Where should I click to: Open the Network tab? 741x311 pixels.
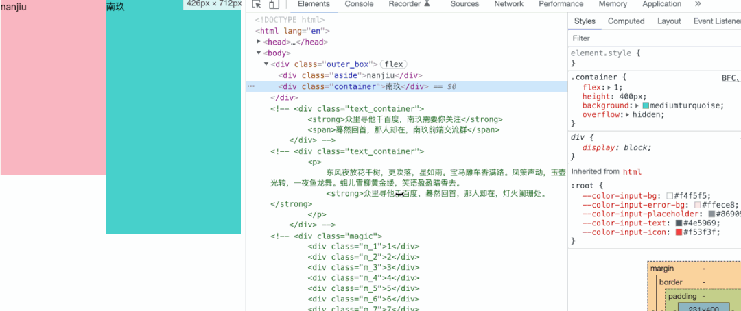(509, 4)
